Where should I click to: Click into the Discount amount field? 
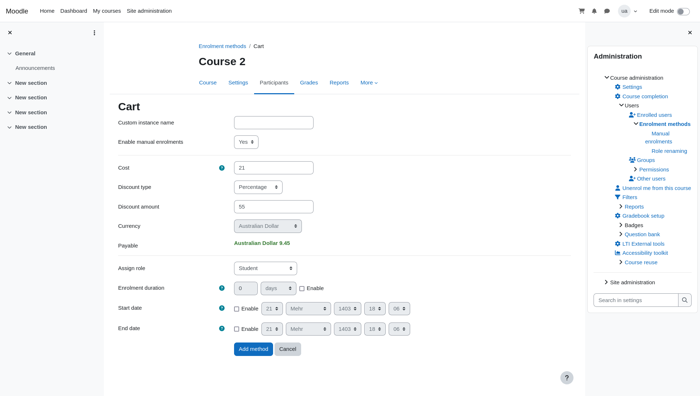coord(274,207)
